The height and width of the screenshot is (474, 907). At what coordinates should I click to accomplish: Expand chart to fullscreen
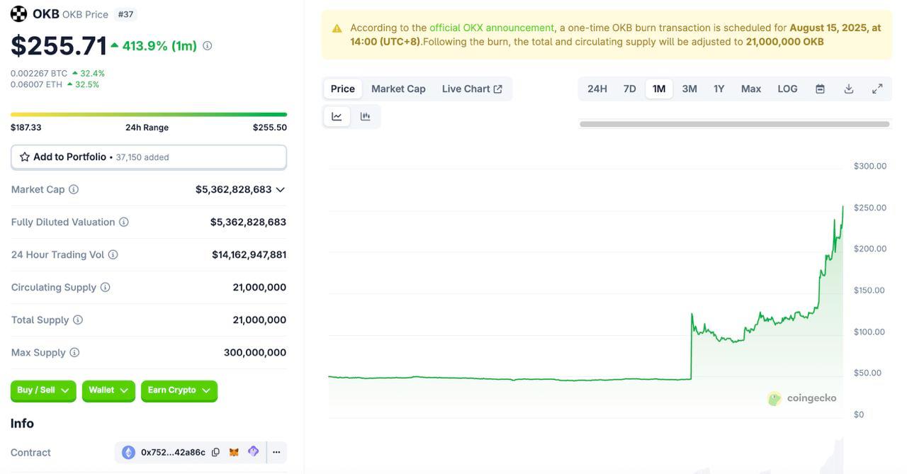877,89
